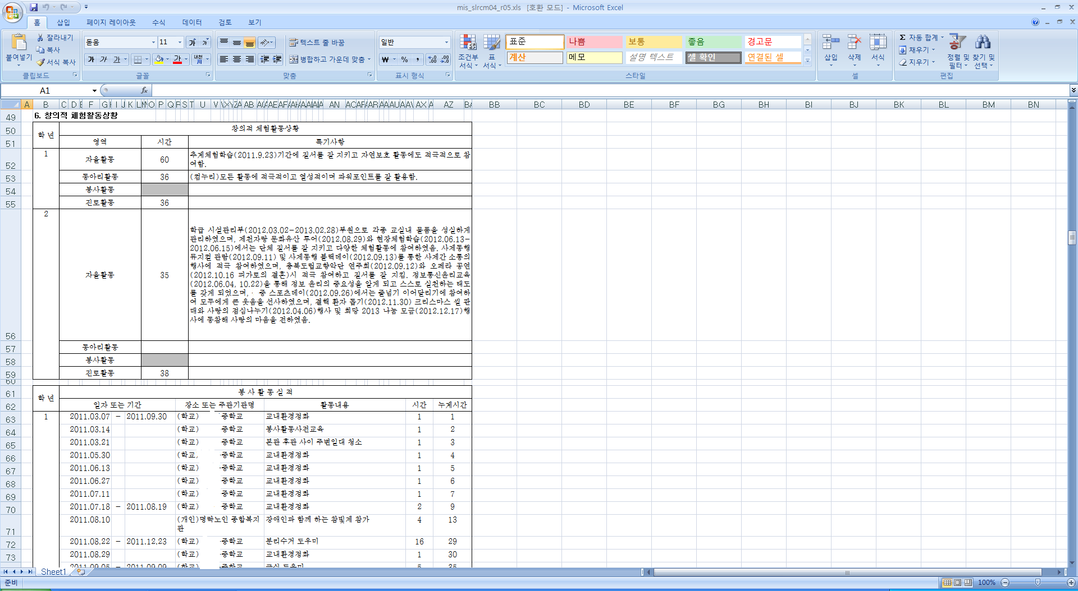Switch to the 삽입 (Insert) ribbon tab
This screenshot has width=1078, height=591.
pyautogui.click(x=63, y=22)
